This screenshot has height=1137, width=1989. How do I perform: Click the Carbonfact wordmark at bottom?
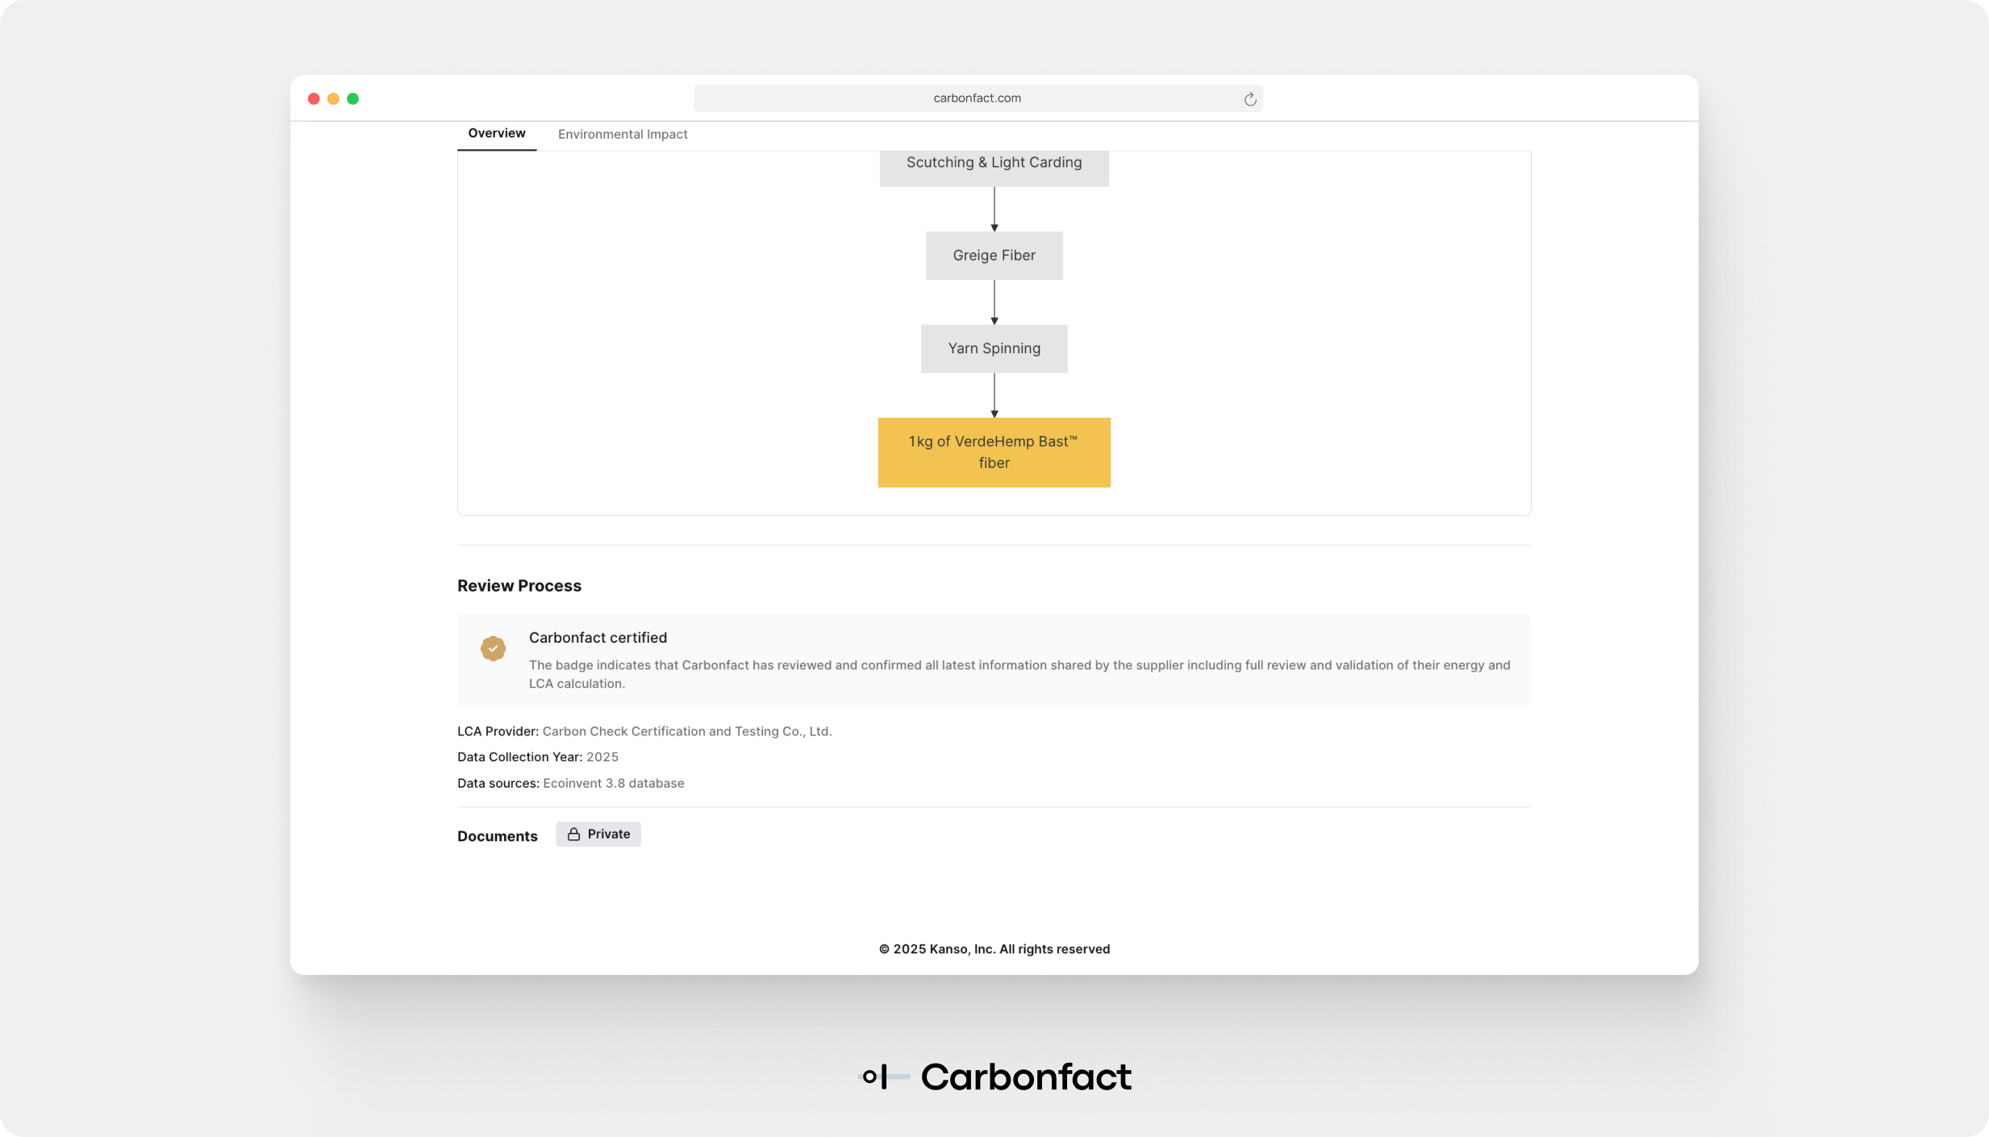pyautogui.click(x=1025, y=1077)
